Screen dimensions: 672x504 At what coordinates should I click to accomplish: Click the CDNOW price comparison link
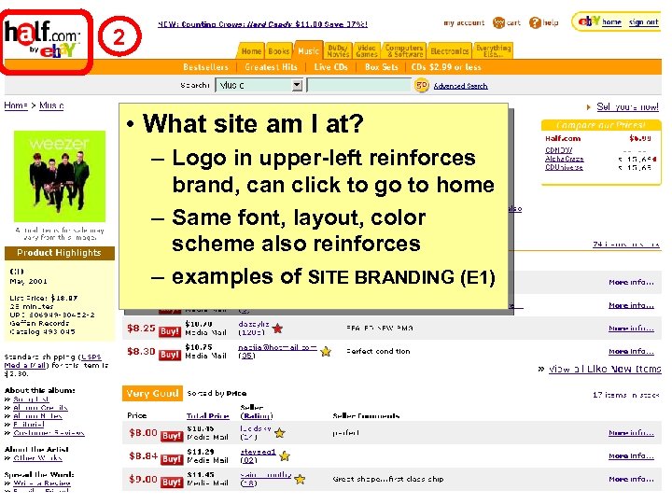pos(558,150)
